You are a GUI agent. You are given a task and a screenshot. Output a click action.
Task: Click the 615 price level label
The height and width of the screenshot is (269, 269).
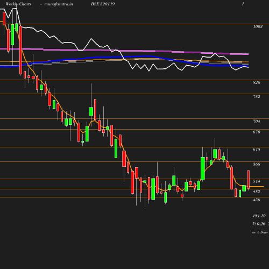point(256,150)
